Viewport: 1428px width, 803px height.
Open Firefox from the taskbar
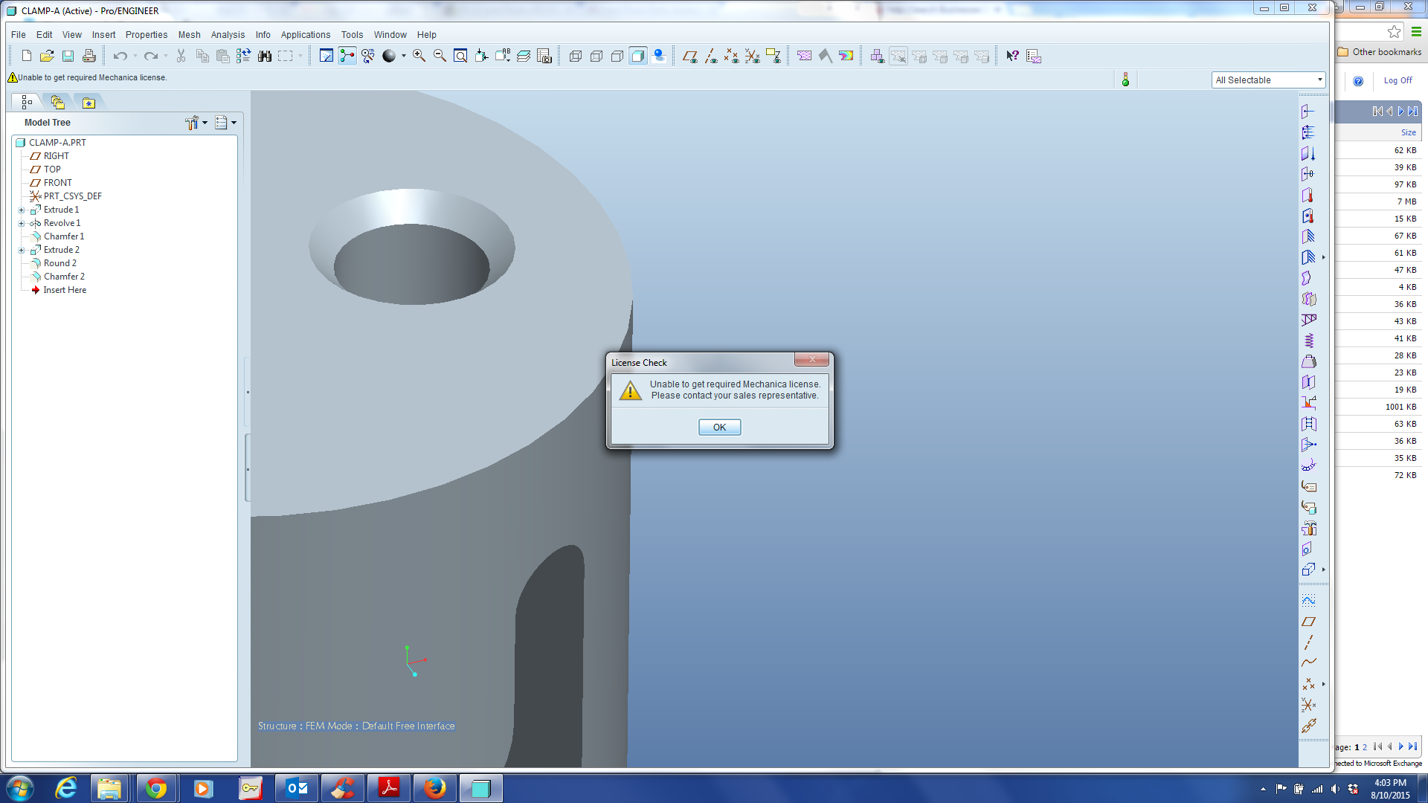click(434, 788)
